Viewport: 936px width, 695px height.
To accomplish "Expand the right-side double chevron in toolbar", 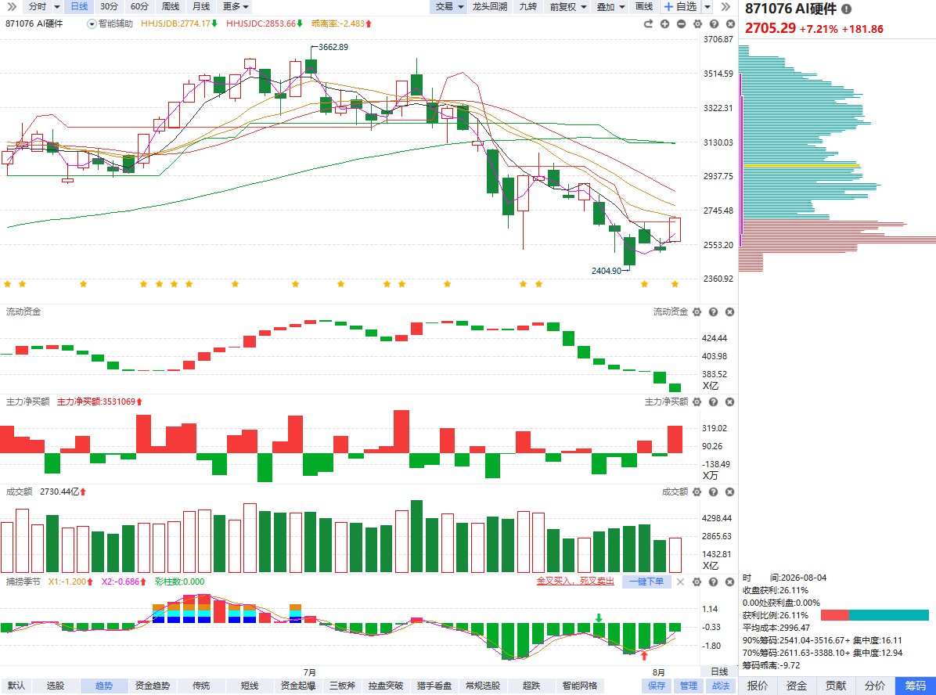I will (725, 6).
